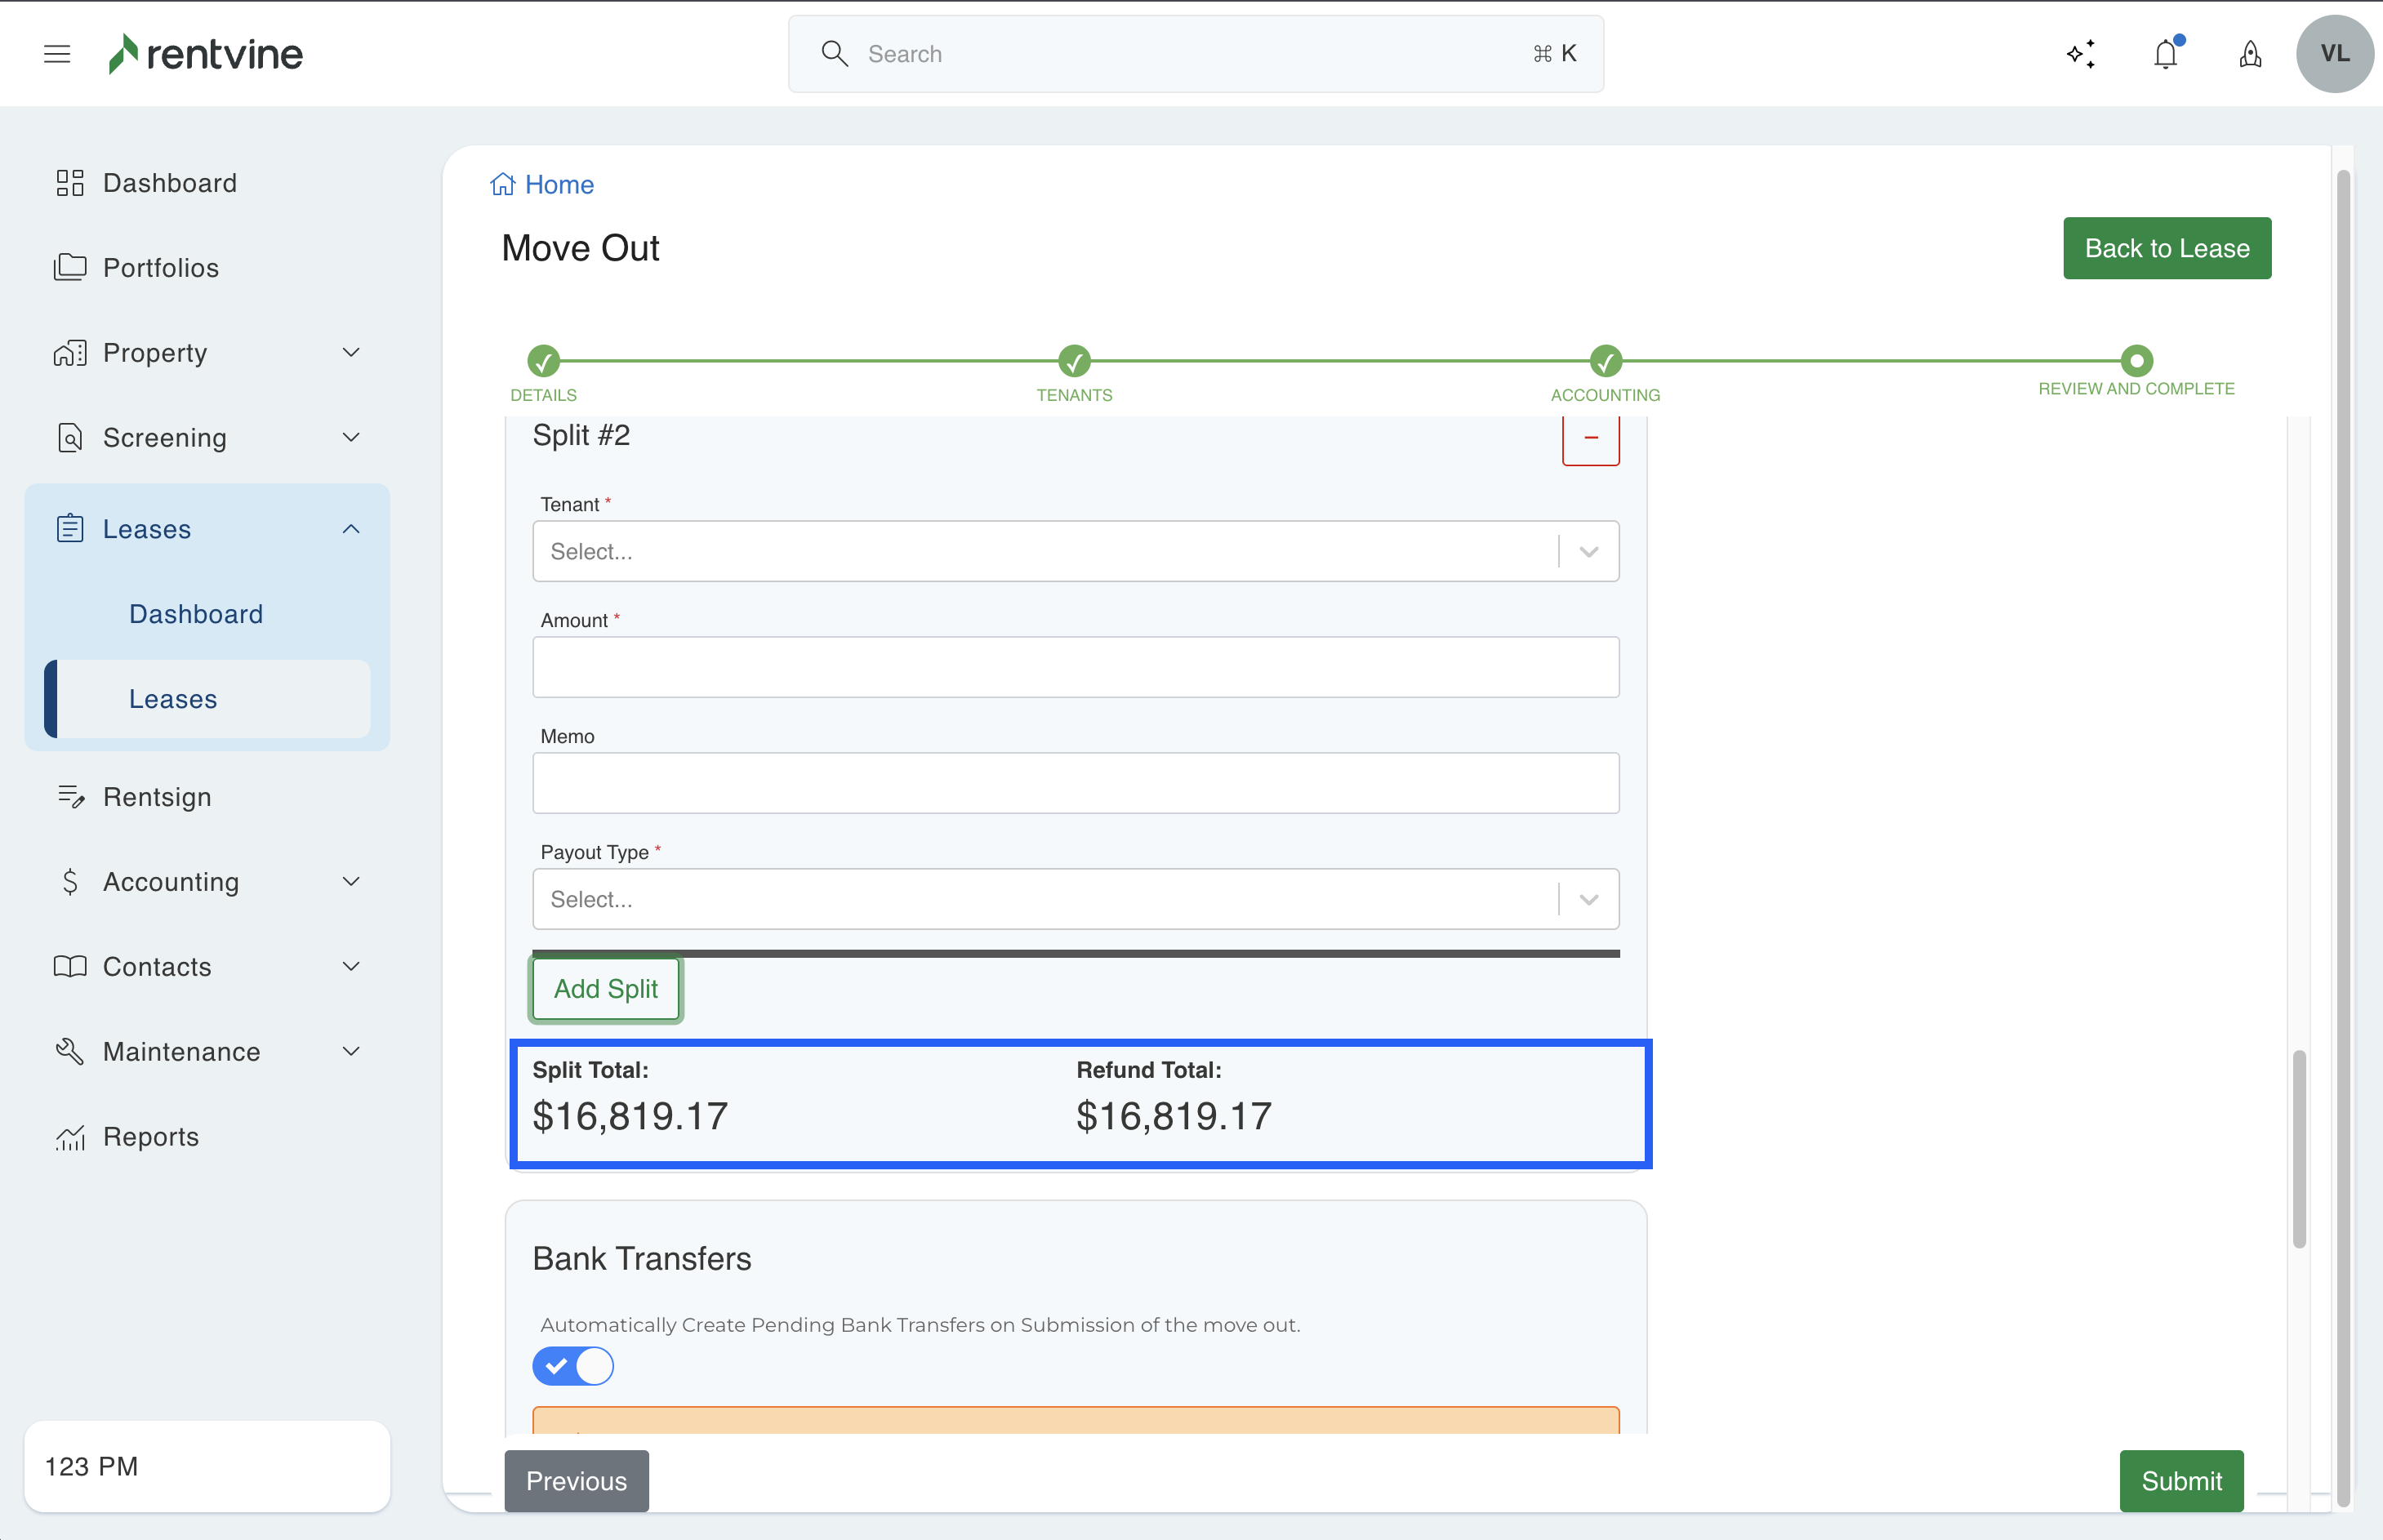2383x1540 pixels.
Task: Click the Home breadcrumb house icon
Action: [x=502, y=184]
